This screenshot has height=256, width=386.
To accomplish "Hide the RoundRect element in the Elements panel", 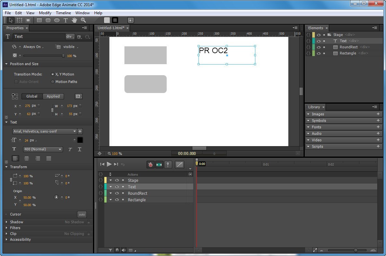I will click(x=319, y=47).
